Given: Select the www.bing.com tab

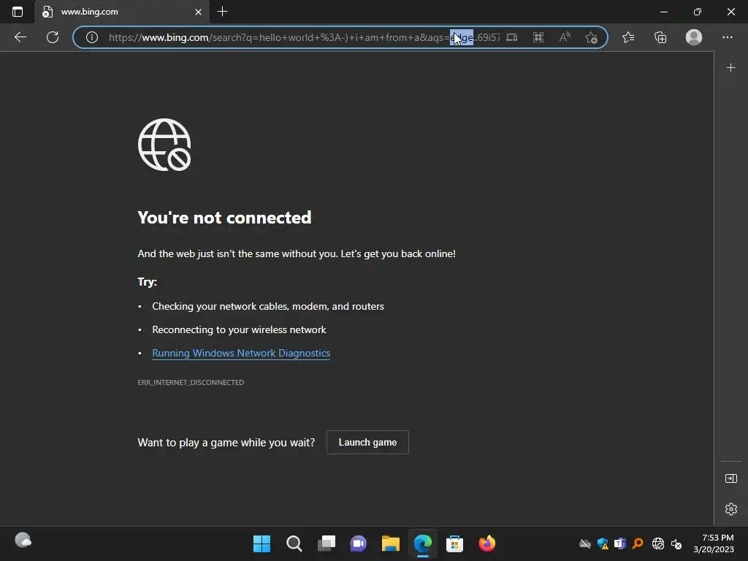Looking at the screenshot, I should pos(122,12).
